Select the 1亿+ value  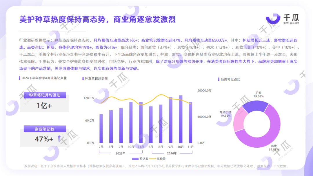point(44,106)
